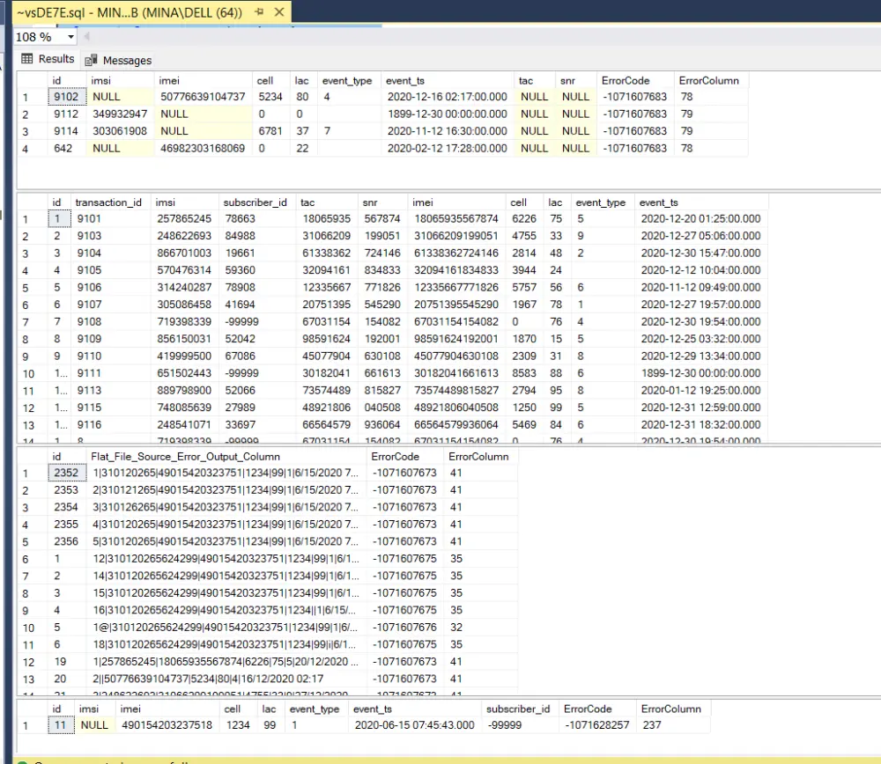Image resolution: width=881 pixels, height=764 pixels.
Task: Select transaction_id 9101 cell
Action: tap(111, 218)
